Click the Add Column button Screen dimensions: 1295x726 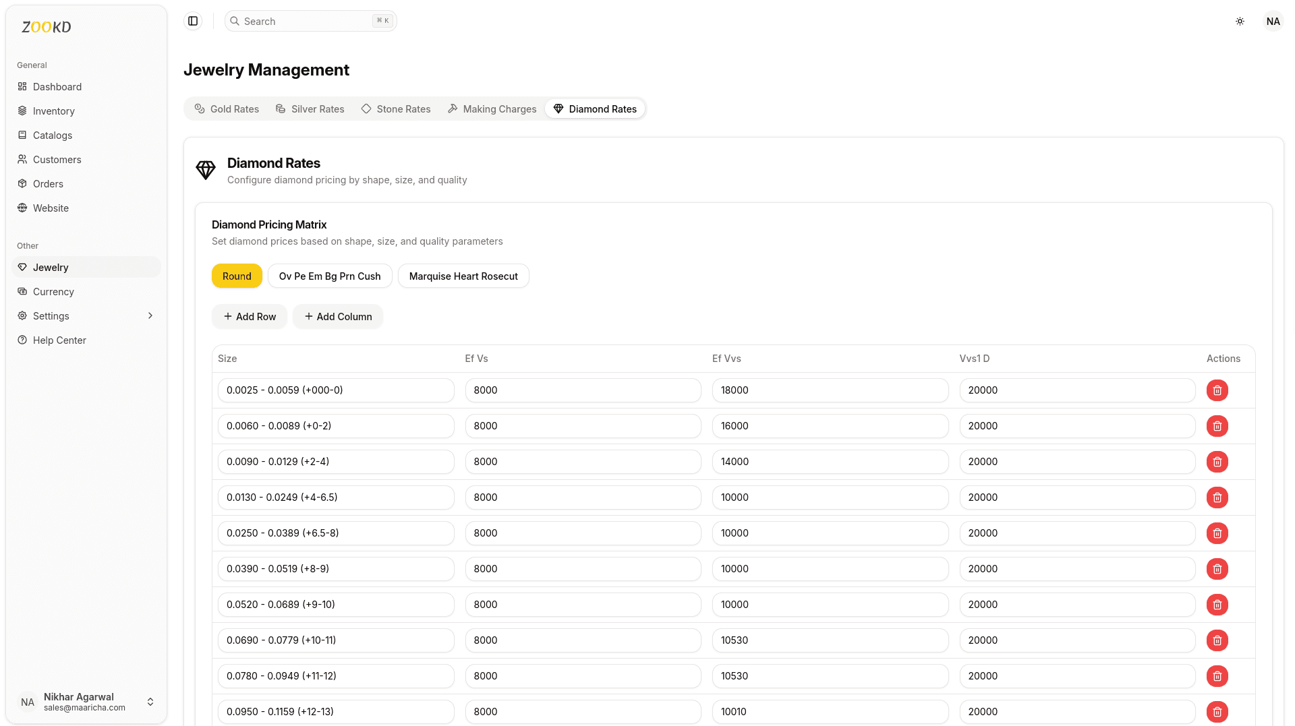pos(338,316)
